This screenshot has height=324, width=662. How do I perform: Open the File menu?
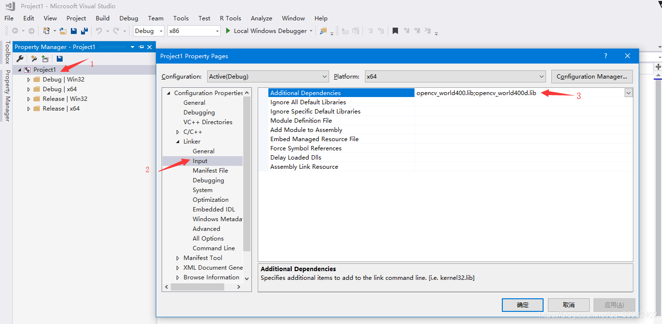9,18
